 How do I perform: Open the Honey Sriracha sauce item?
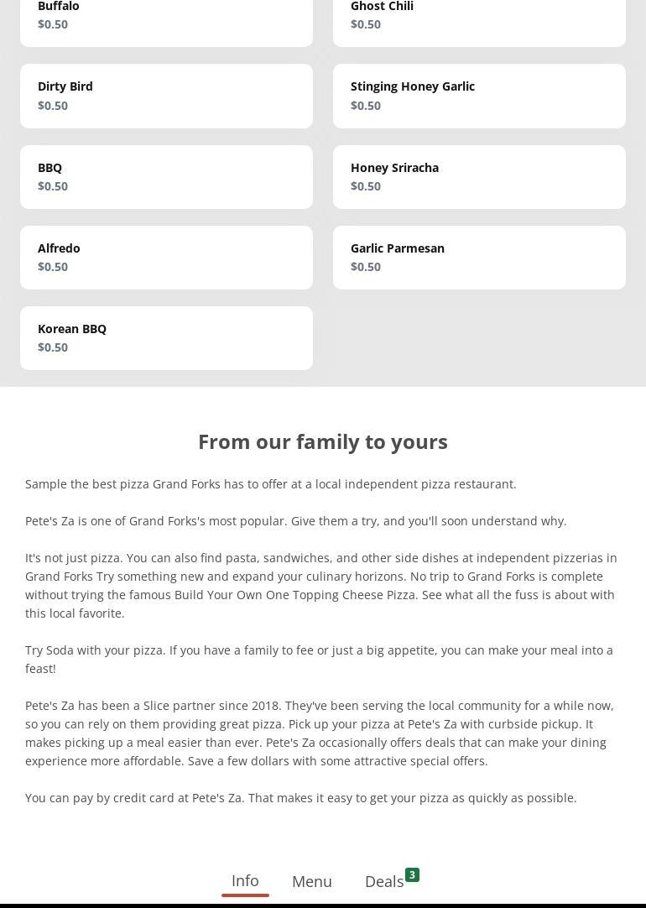479,177
